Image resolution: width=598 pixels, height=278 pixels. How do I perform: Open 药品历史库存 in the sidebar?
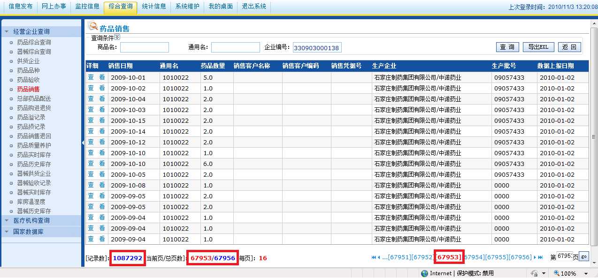(x=34, y=164)
